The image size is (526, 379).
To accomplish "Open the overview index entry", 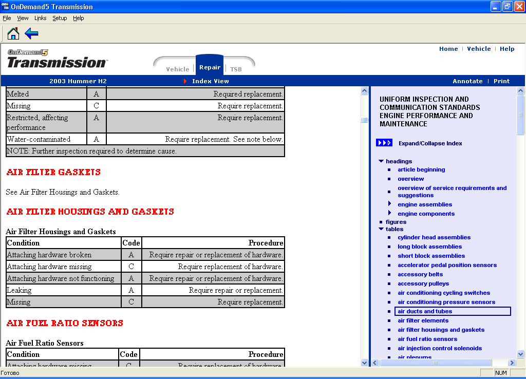I will tap(410, 179).
